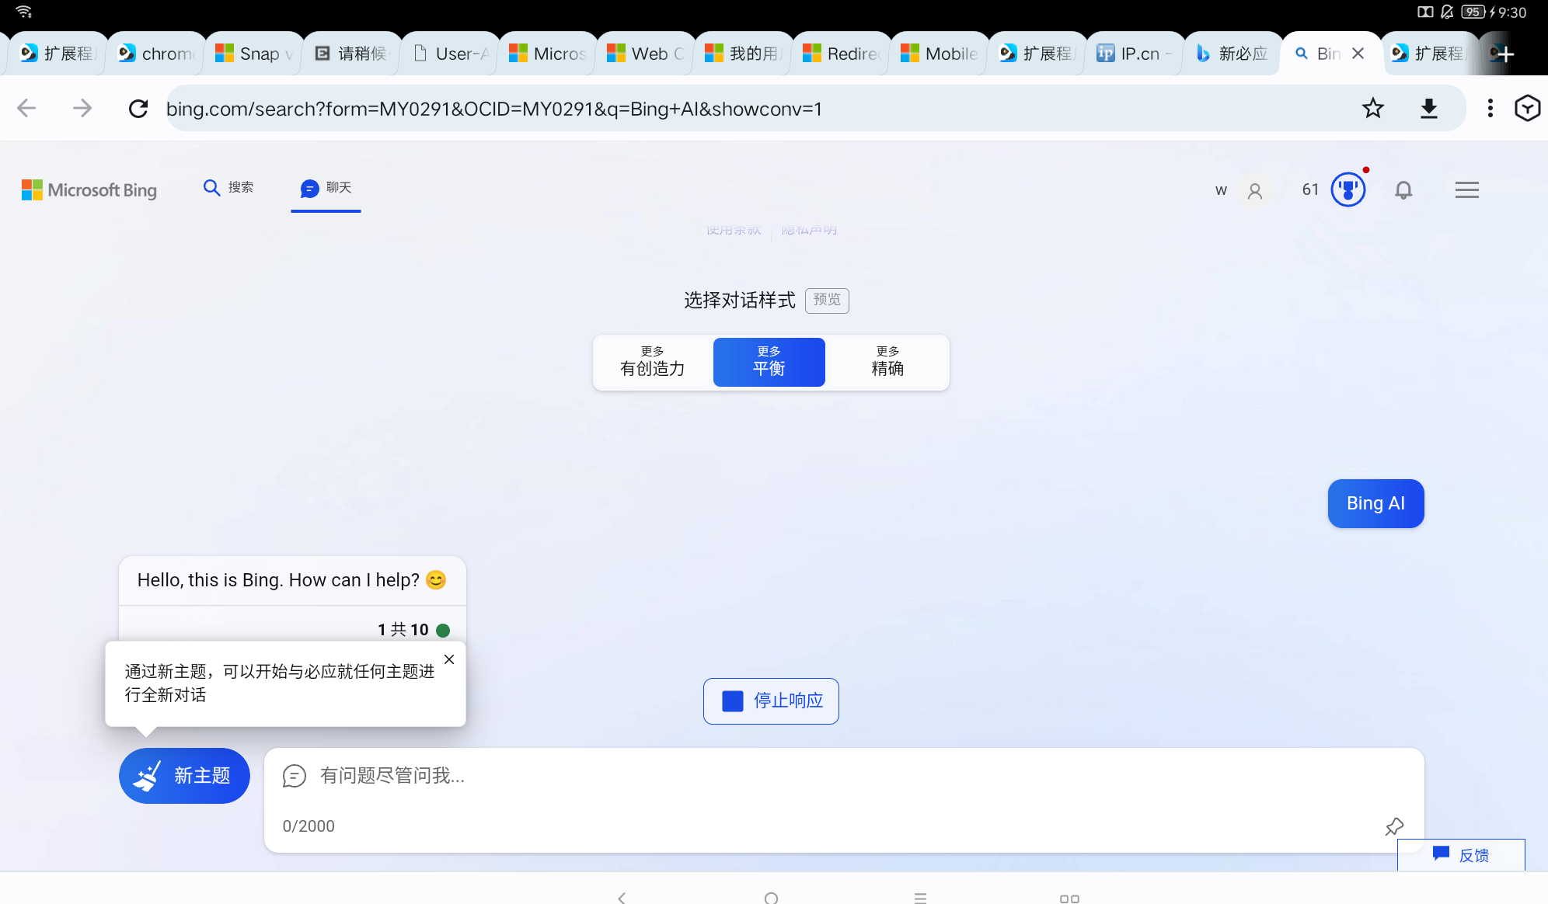Screen dimensions: 1548x904
Task: Bookmark this page with the star
Action: pyautogui.click(x=1373, y=109)
